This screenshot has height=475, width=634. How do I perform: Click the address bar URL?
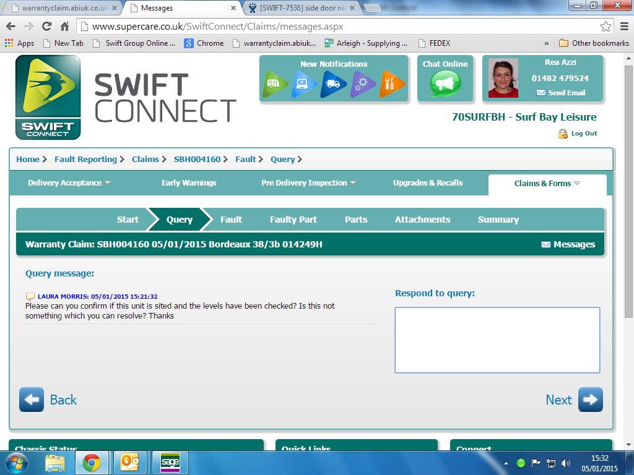(x=217, y=27)
